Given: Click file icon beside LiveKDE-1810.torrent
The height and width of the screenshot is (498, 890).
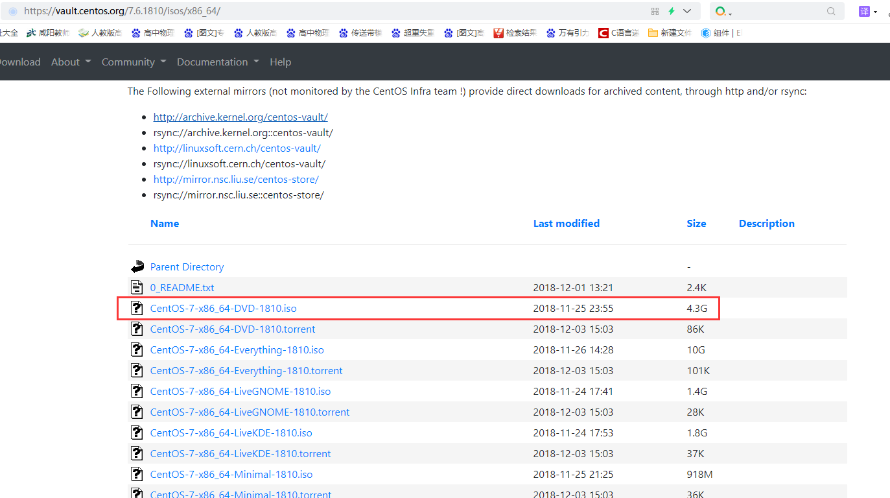Looking at the screenshot, I should [x=137, y=453].
